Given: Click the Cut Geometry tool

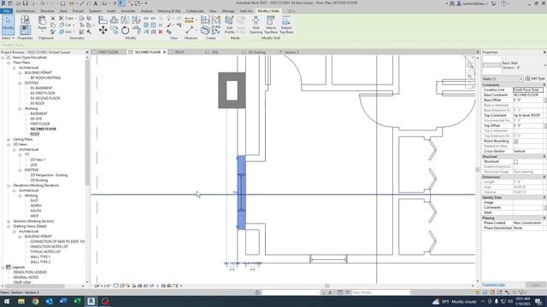Looking at the screenshot, I should 65,25.
